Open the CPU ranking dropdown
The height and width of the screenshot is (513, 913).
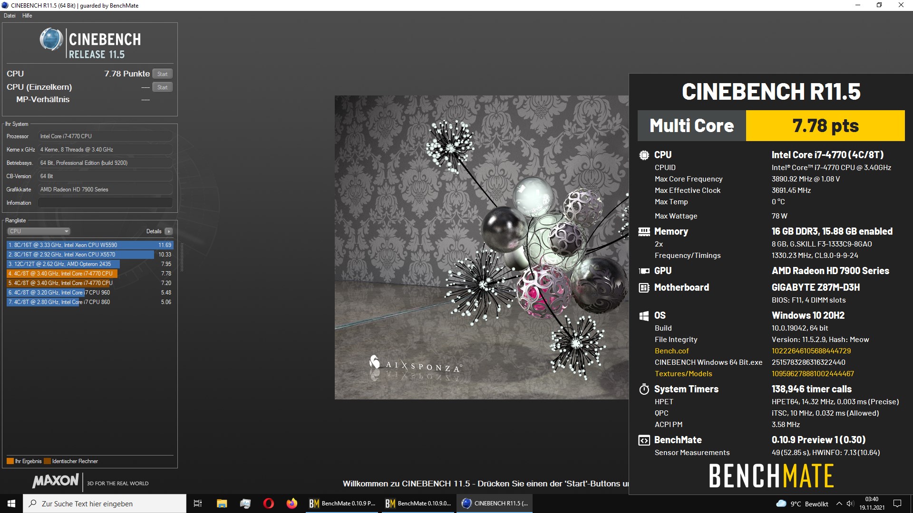click(39, 231)
